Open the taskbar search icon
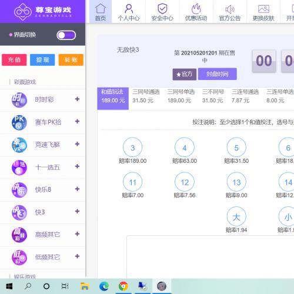This screenshot has height=294, width=294. pyautogui.click(x=28, y=286)
